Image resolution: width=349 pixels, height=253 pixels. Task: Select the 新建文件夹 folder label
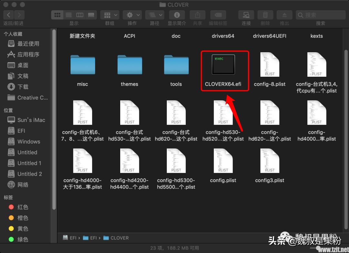coord(82,36)
